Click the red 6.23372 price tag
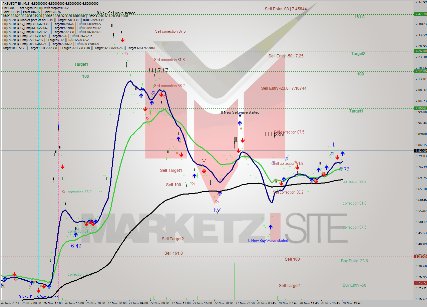Screen dimensions: 427x307 coord(420,283)
